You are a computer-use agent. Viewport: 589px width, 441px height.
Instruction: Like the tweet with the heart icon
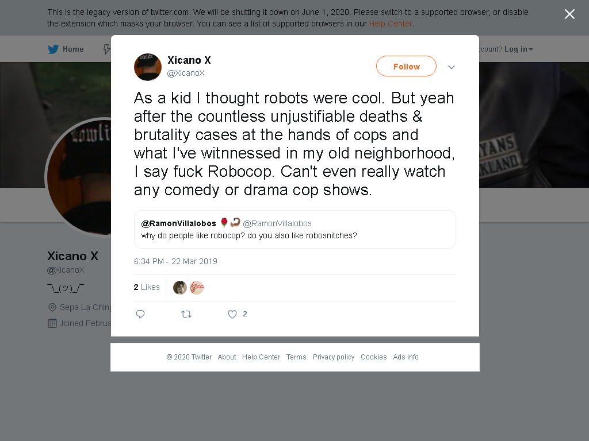pyautogui.click(x=232, y=314)
